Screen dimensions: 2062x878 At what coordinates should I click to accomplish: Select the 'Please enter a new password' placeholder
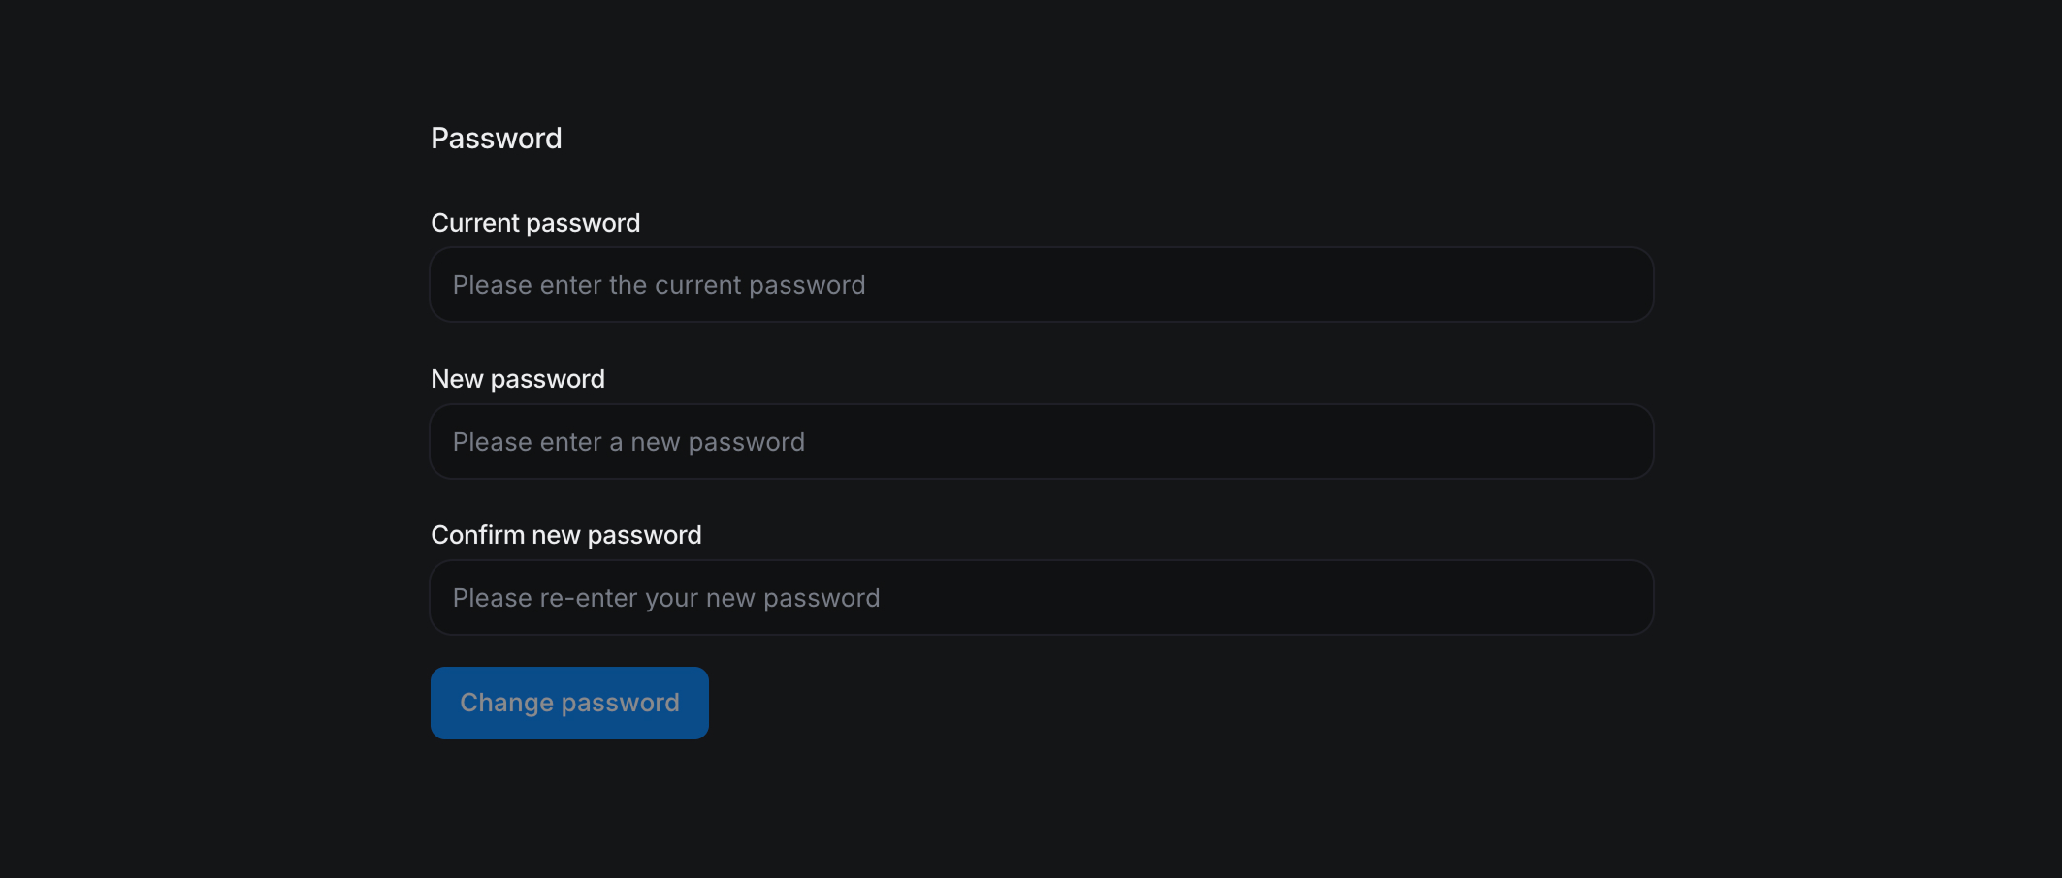[x=629, y=442]
